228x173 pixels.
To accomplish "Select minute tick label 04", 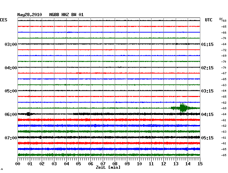I will [x=66, y=164].
